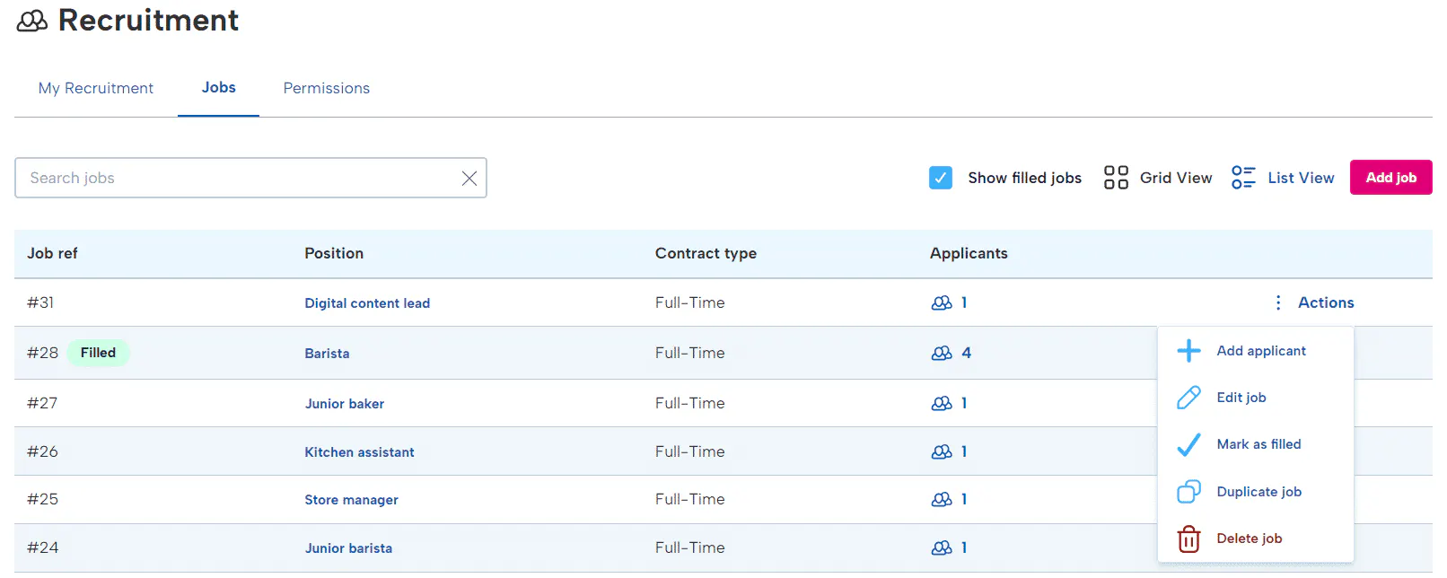
Task: Open the Permissions tab
Action: 327,88
